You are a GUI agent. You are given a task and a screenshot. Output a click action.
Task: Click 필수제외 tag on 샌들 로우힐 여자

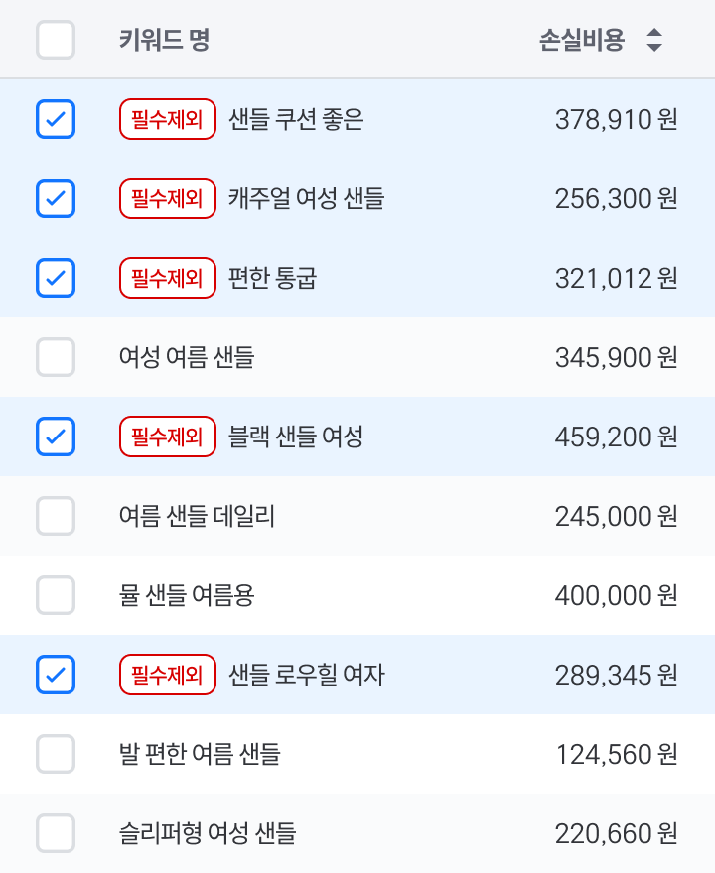(168, 675)
